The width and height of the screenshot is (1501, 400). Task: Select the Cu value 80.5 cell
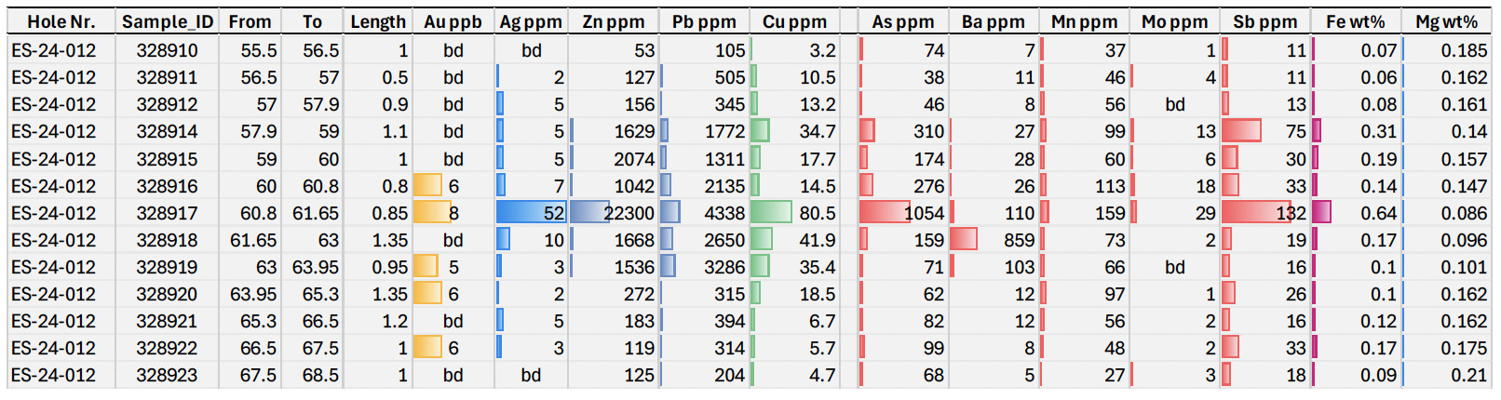click(x=793, y=213)
